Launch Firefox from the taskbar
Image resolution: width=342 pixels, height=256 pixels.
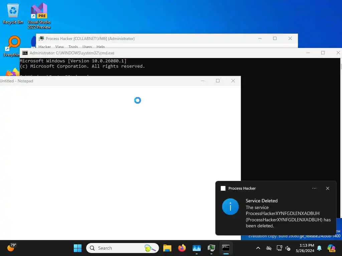182,248
